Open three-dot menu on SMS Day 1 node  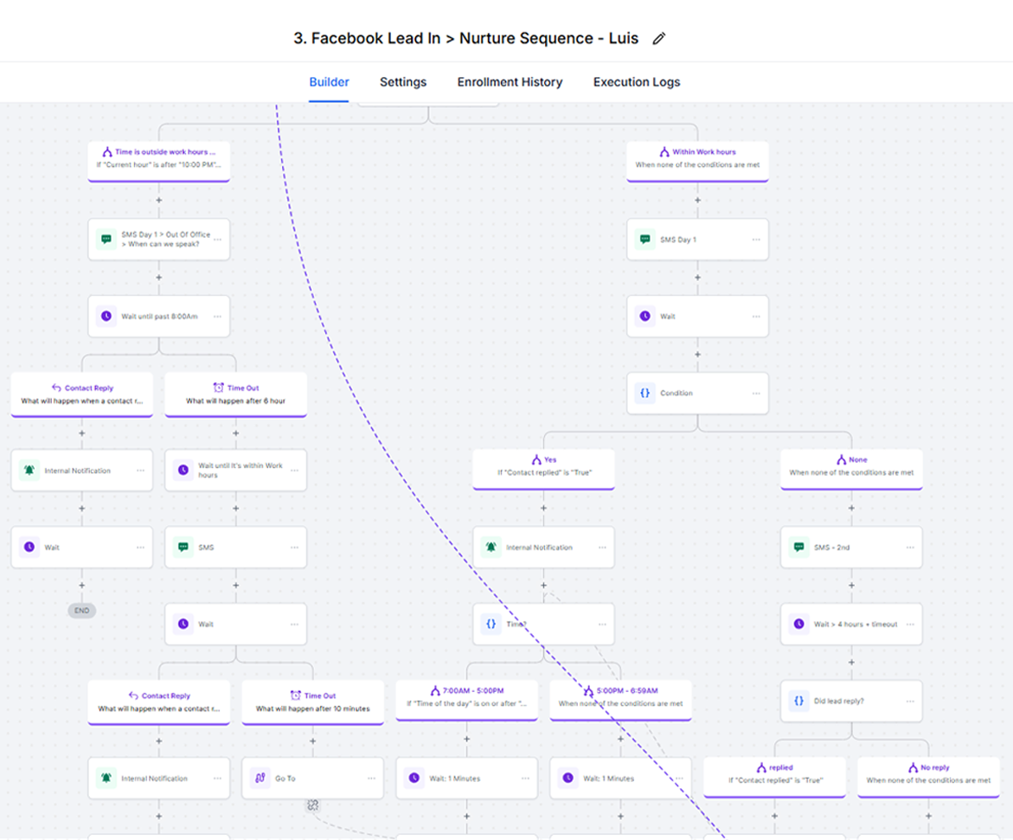pyautogui.click(x=756, y=240)
